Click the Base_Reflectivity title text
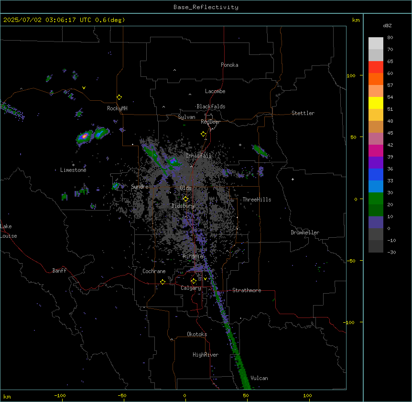Image resolution: width=412 pixels, height=402 pixels. 206,7
